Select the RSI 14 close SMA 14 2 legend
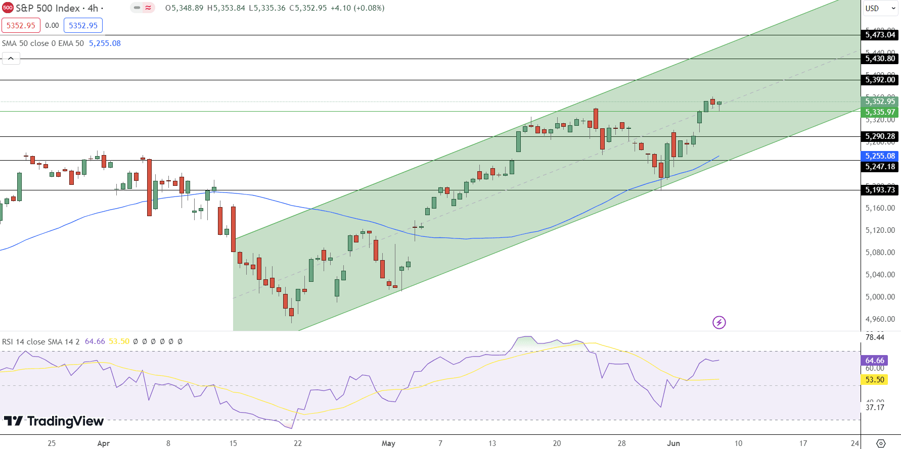Viewport: 901px width, 449px height. tap(41, 342)
